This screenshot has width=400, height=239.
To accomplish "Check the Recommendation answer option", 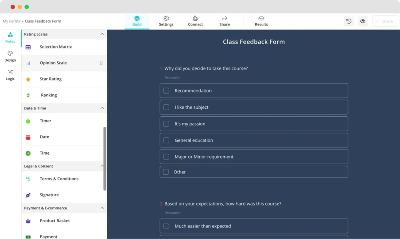I will point(166,90).
